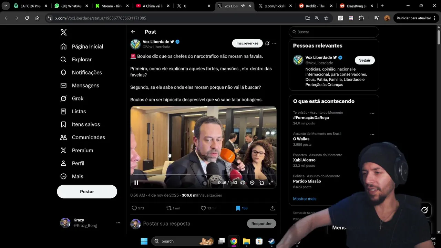Switch to Stream - Kick tab
441x248 pixels.
112,6
